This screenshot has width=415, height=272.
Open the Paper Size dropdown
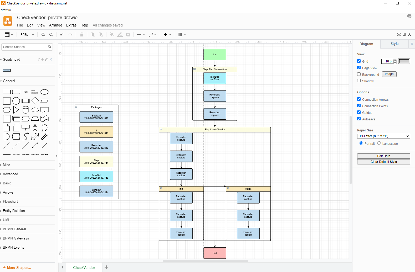point(383,136)
